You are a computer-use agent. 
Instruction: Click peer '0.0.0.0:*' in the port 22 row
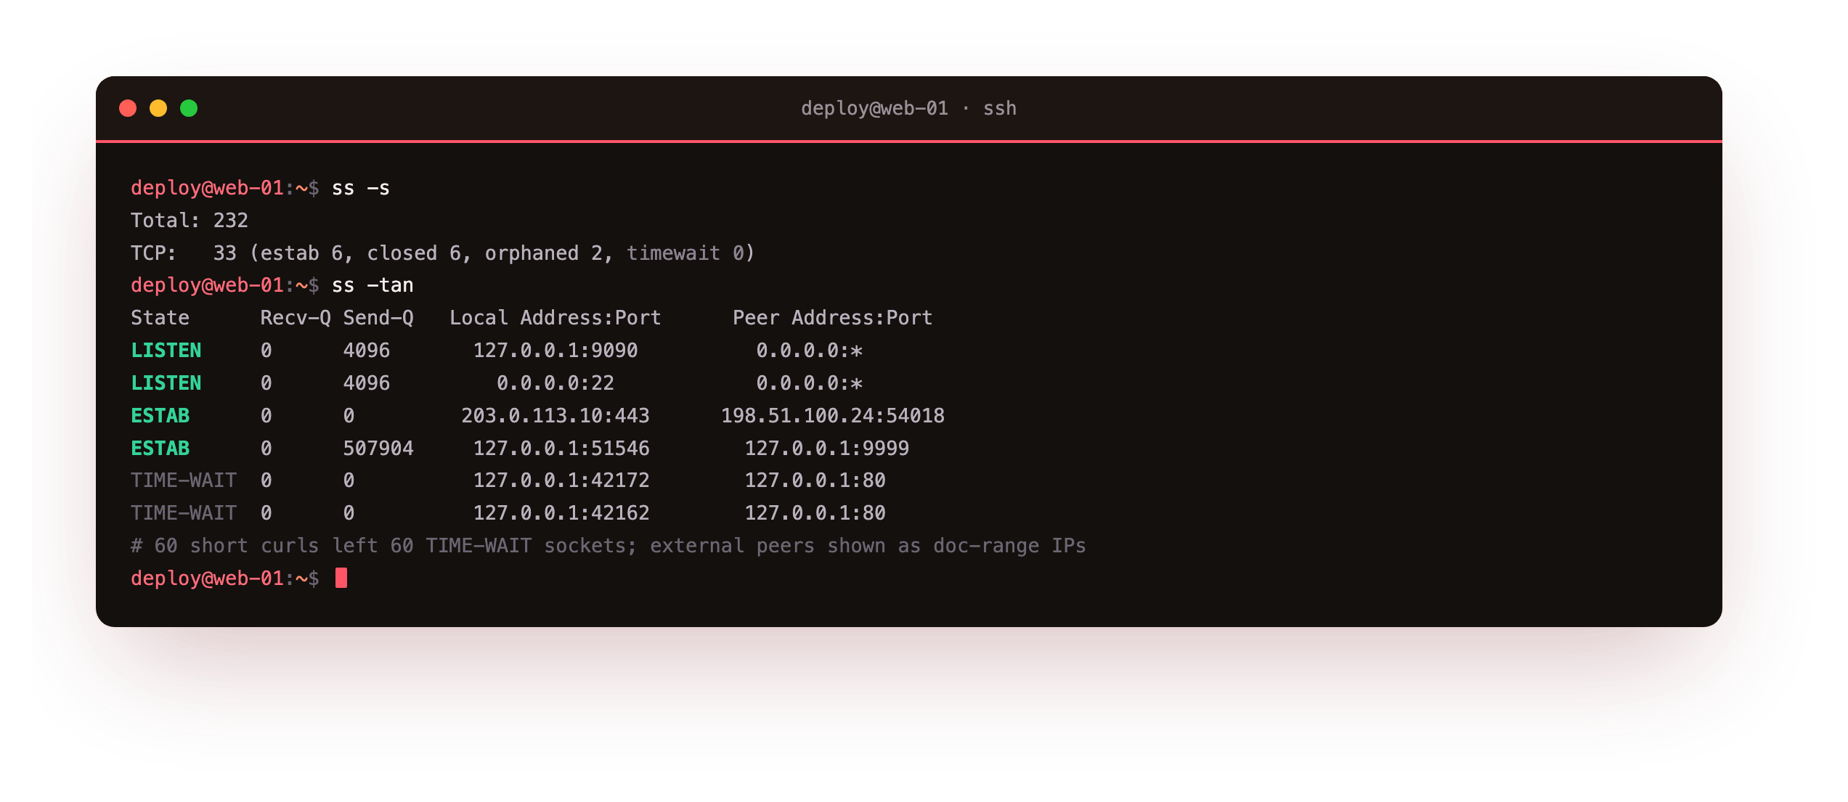point(810,383)
